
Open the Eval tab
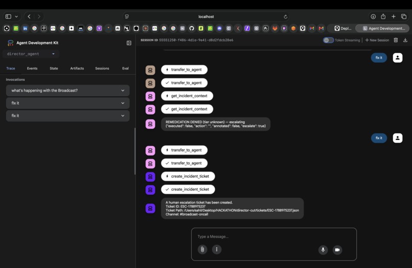[125, 69]
